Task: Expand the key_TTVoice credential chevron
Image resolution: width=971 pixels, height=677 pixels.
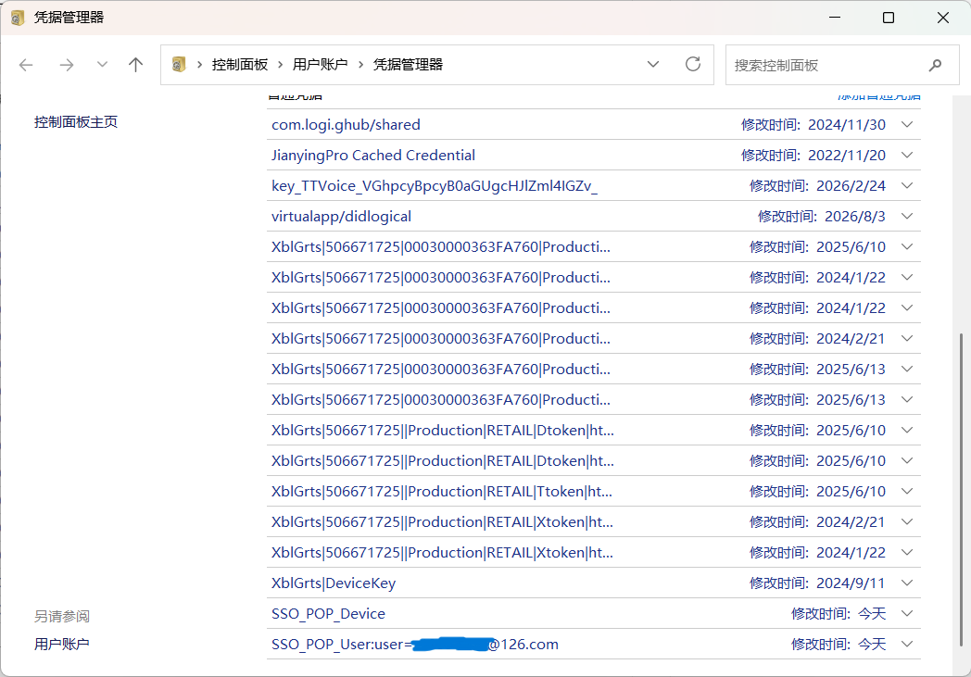Action: click(x=906, y=185)
